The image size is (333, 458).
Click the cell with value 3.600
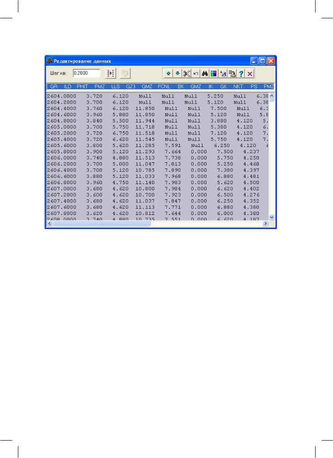[x=94, y=195]
